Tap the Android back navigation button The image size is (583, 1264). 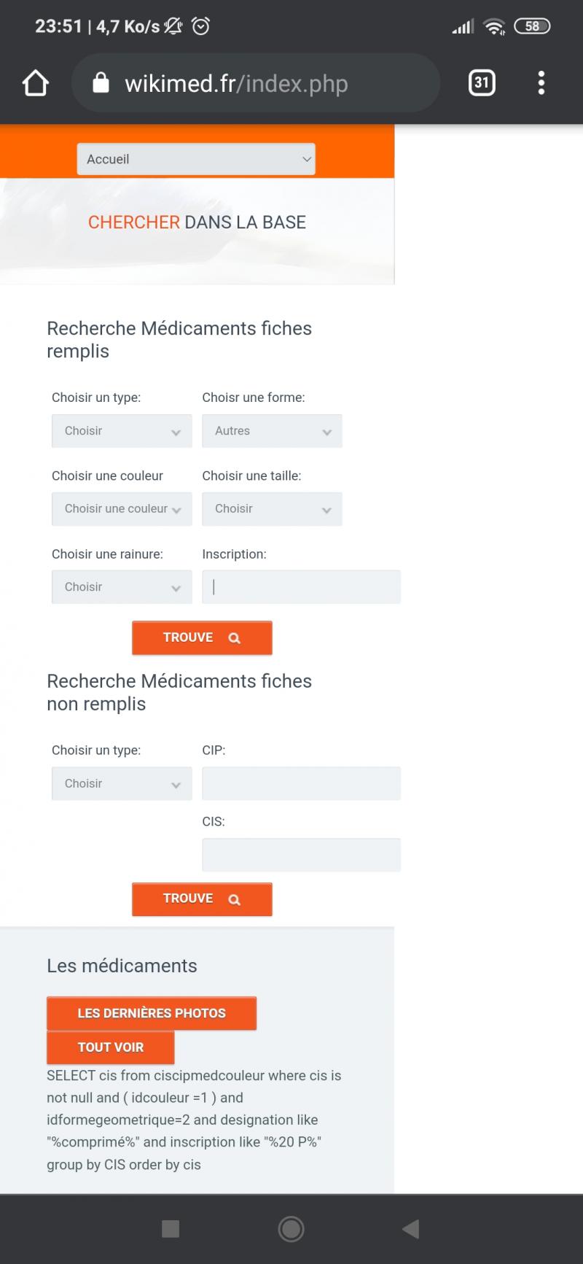pyautogui.click(x=410, y=1229)
